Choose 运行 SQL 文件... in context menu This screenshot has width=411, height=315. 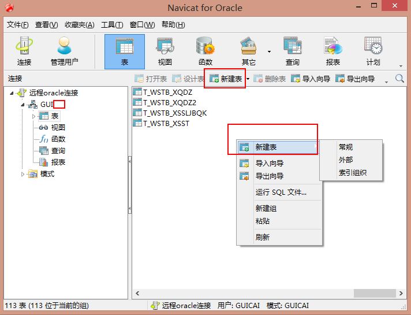279,192
